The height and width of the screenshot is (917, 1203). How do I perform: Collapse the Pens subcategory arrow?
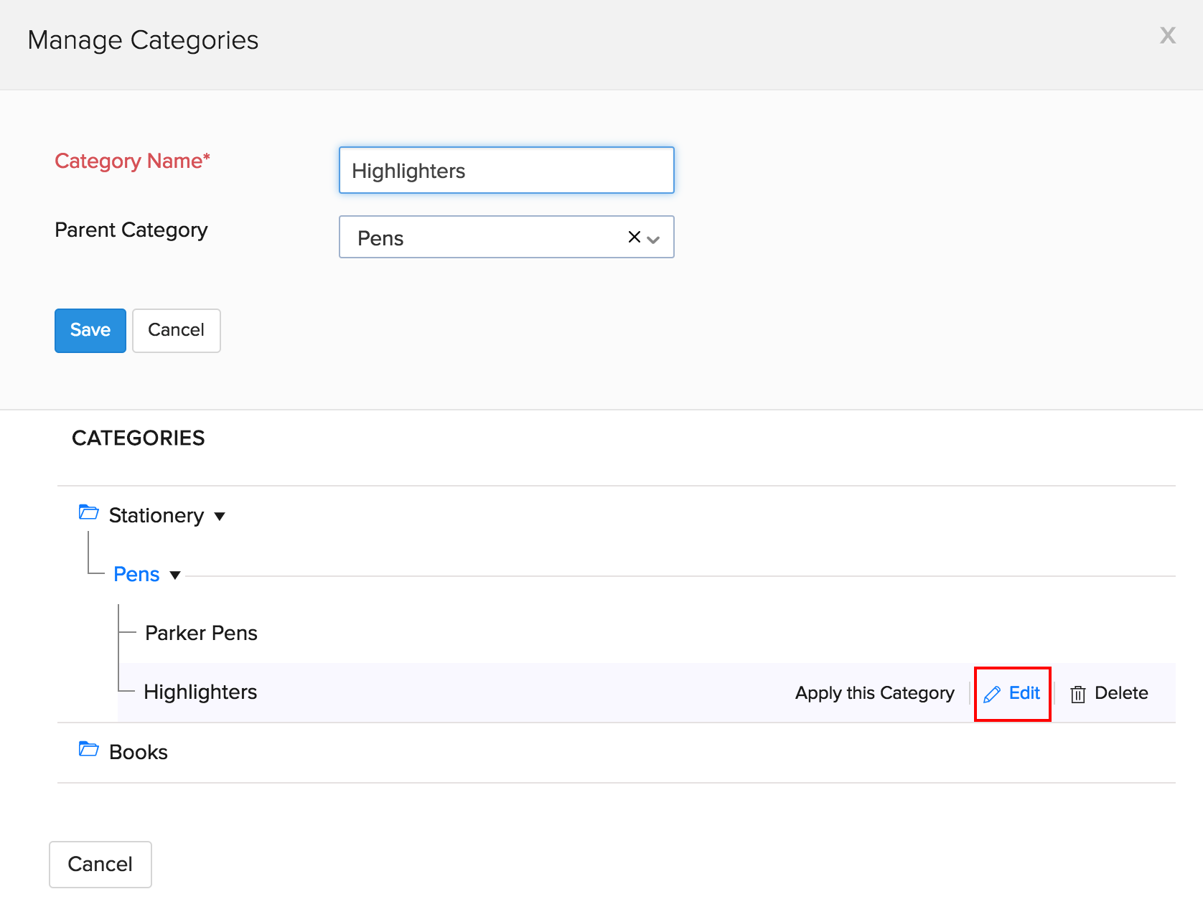click(x=175, y=575)
